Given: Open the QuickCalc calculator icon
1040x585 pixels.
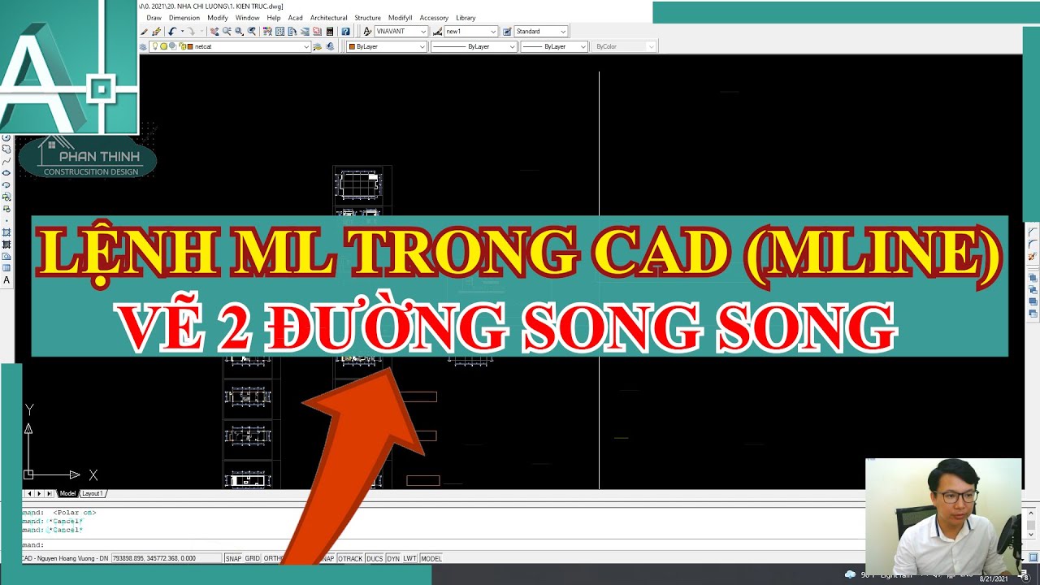Looking at the screenshot, I should click(330, 32).
